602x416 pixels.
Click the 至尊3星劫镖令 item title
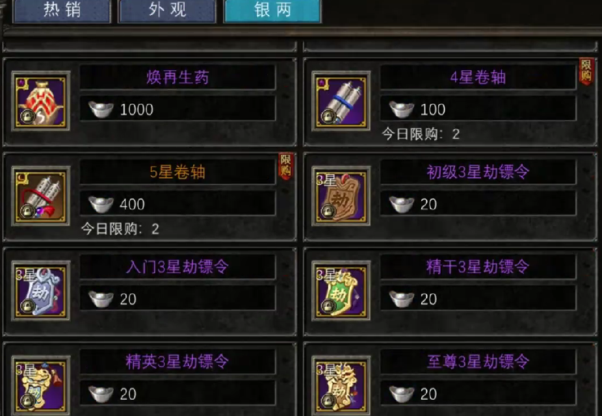coord(478,361)
